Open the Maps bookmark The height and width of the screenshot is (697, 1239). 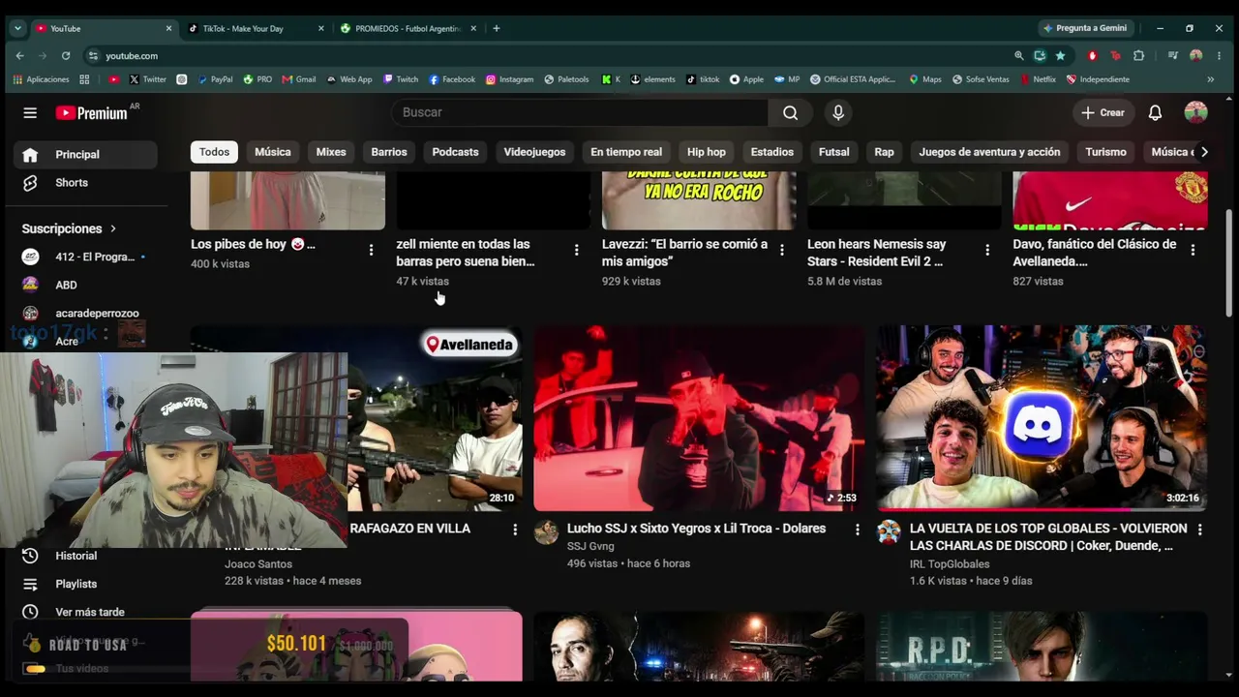[x=925, y=79]
